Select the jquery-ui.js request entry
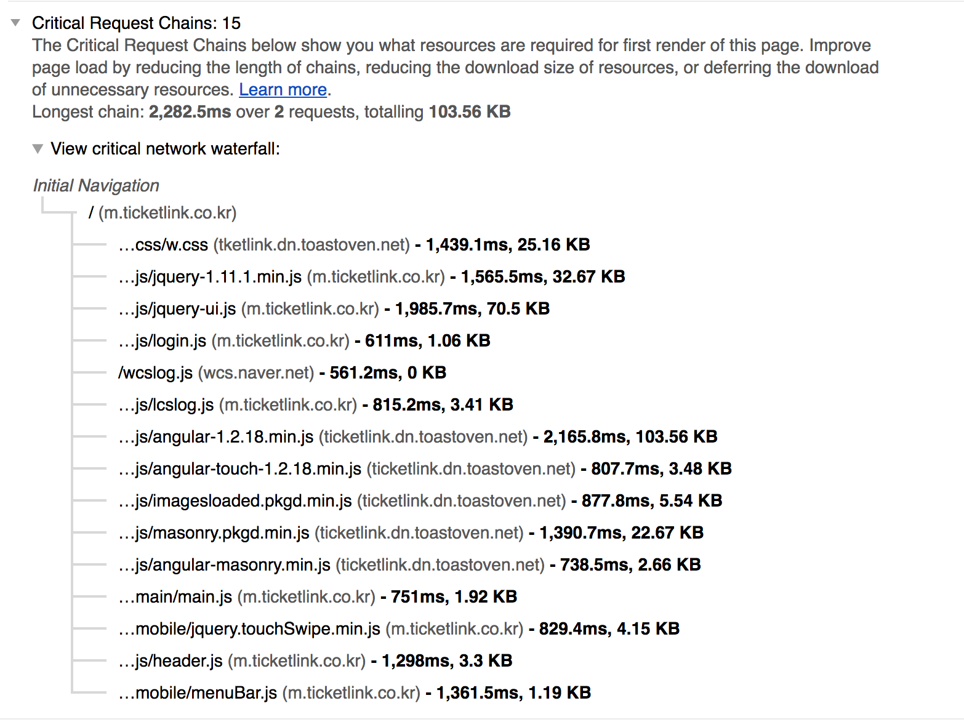 177,309
